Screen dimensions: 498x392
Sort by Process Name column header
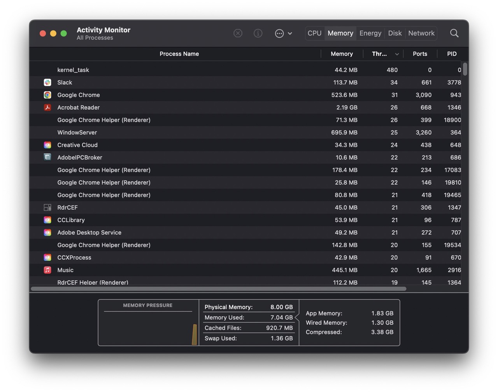(x=179, y=54)
